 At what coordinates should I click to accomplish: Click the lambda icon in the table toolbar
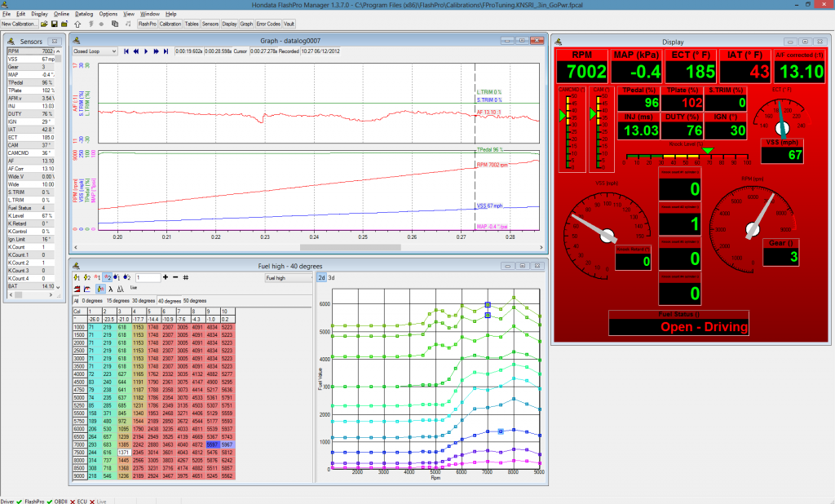pyautogui.click(x=110, y=289)
